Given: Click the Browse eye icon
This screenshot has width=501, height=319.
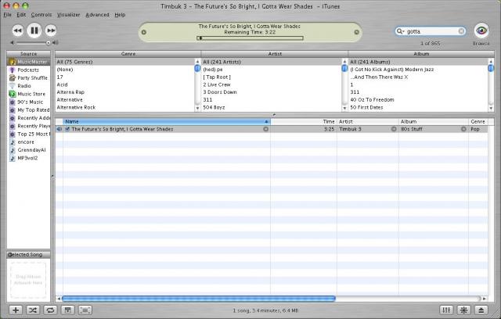Looking at the screenshot, I should point(481,31).
